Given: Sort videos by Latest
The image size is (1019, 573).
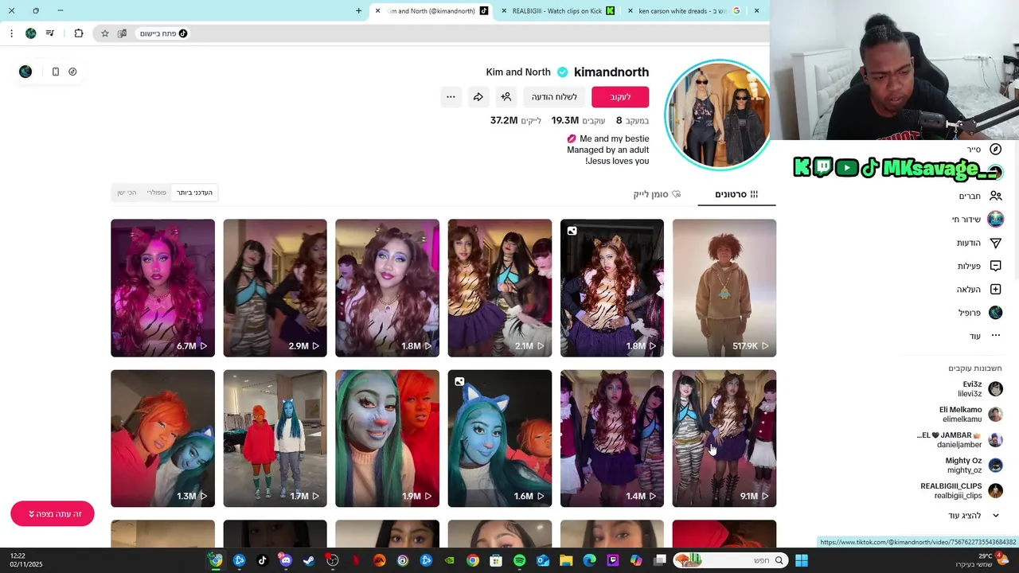Looking at the screenshot, I should point(194,193).
